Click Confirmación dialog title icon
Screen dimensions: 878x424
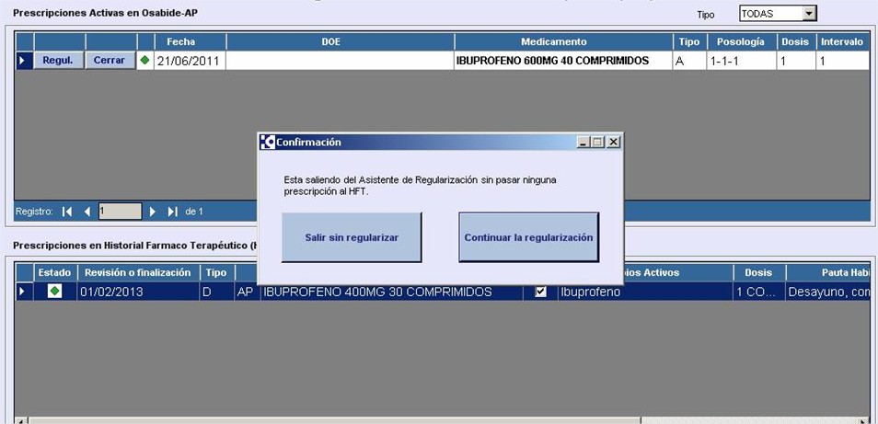[x=268, y=142]
